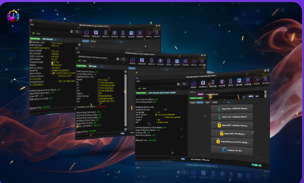
Task: Click Reboot To EDL button
Action: [x=232, y=150]
